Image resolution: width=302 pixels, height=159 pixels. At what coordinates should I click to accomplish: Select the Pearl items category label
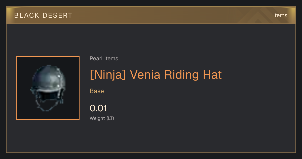[x=104, y=59]
